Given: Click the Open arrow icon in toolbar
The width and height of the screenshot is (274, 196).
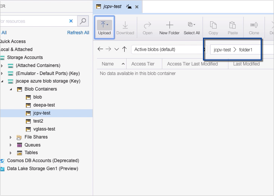Looking at the screenshot, I should click(147, 25).
